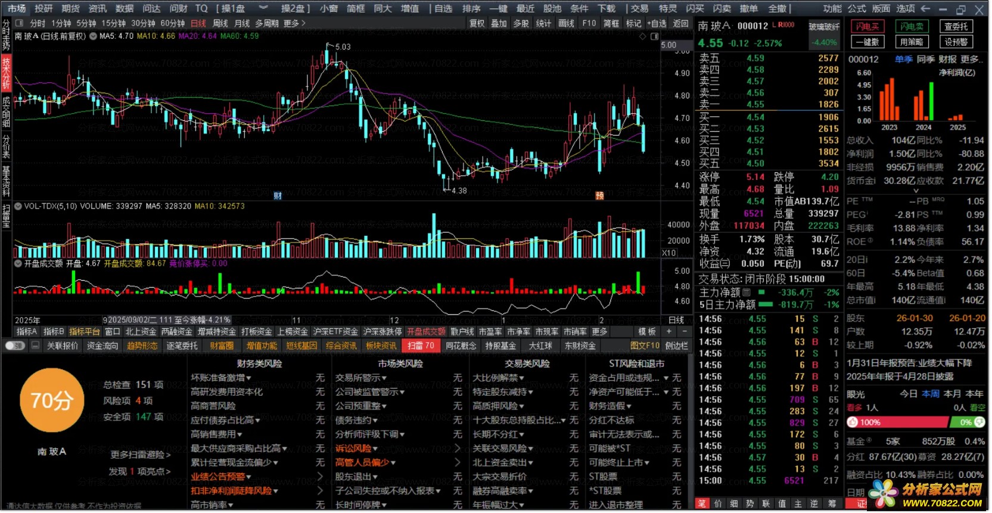The image size is (992, 513).
Task: Click the diamond icon above the price axis
Action: (642, 36)
